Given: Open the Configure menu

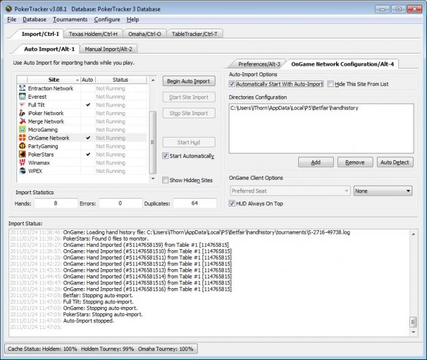Looking at the screenshot, I should click(107, 19).
